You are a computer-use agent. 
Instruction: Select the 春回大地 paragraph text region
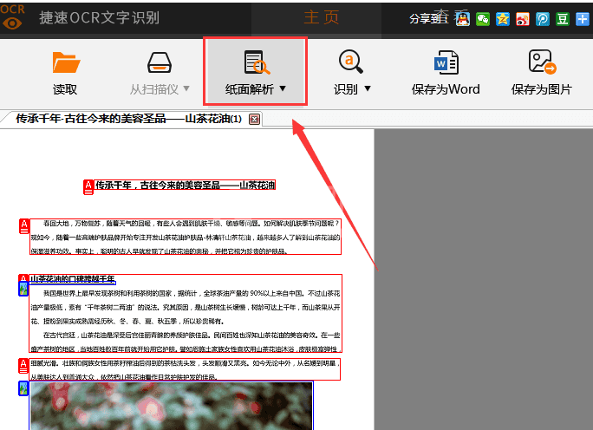[x=186, y=237]
